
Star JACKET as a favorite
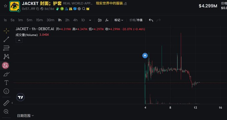(x=5, y=6)
